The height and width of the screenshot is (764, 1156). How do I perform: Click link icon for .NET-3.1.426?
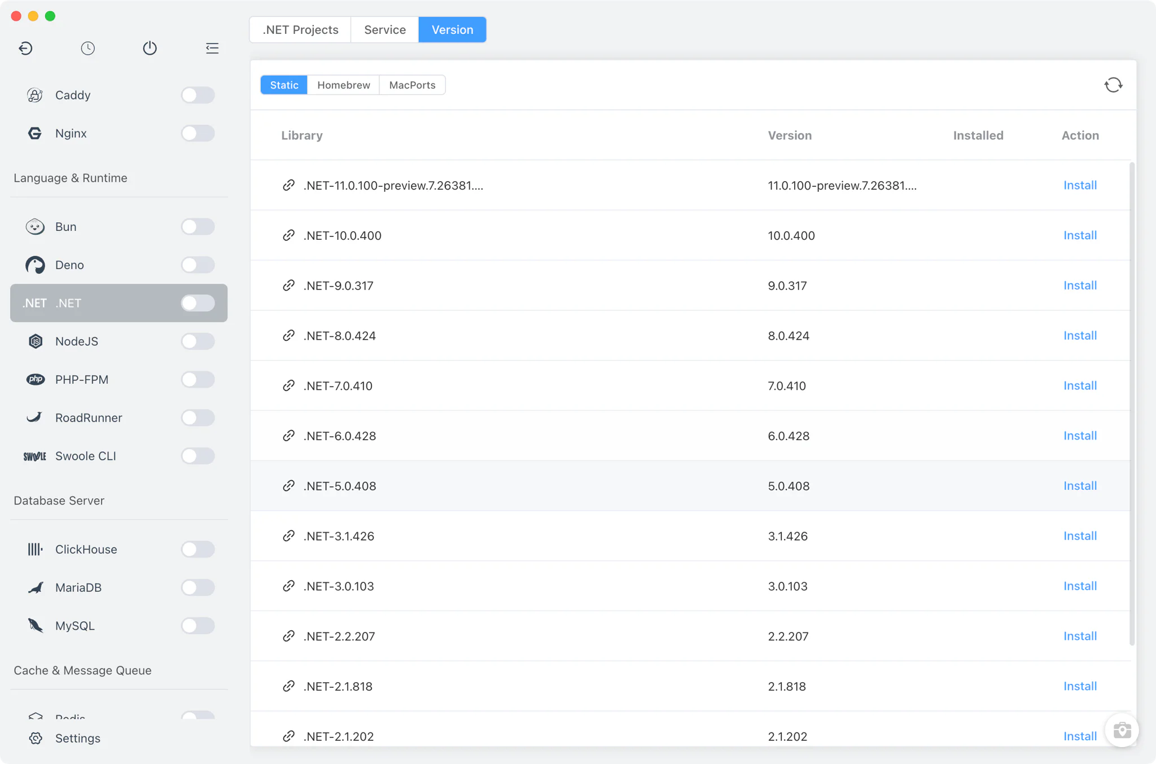tap(288, 536)
